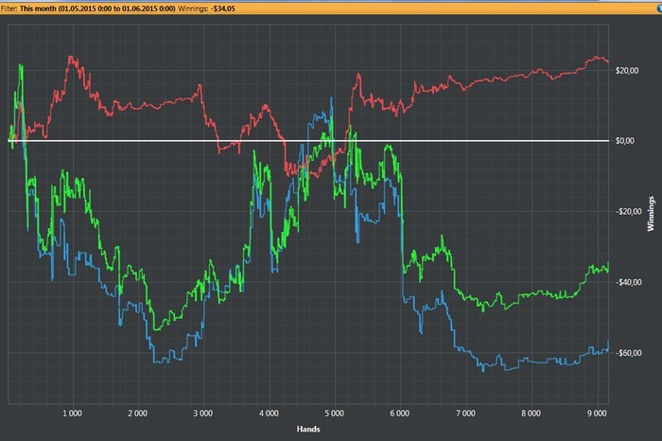
Task: Click the green line's endpoint near -$40,00
Action: 608,264
